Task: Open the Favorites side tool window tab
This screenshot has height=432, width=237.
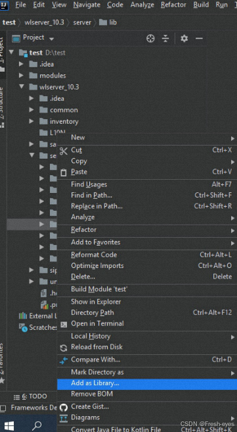Action: click(x=2, y=363)
